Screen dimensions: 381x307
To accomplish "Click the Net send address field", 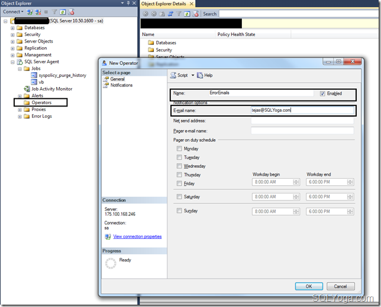I will coord(302,121).
